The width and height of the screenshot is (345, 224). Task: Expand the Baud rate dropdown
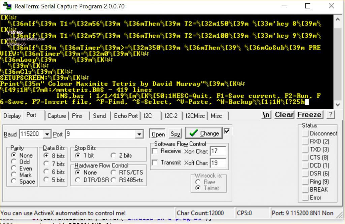[x=47, y=134]
